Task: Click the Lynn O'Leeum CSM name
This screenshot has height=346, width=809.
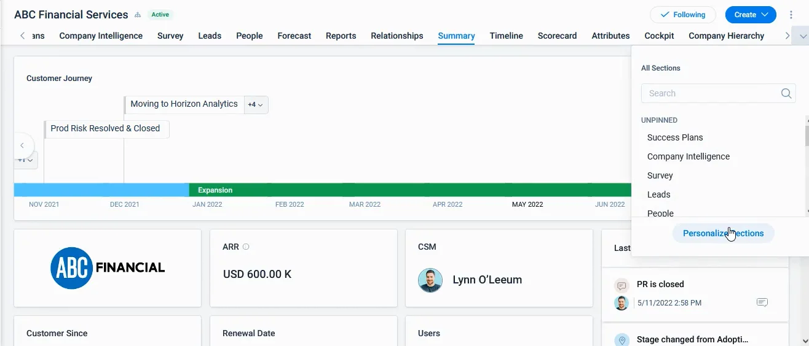Action: point(487,280)
